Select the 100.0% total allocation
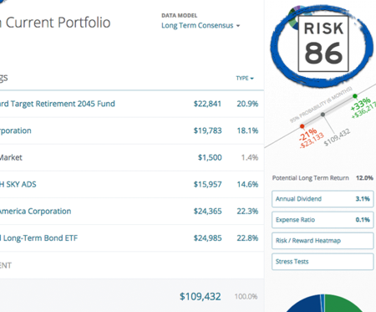376x312 pixels. click(x=246, y=296)
